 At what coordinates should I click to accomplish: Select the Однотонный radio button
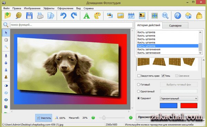[x=138, y=91]
